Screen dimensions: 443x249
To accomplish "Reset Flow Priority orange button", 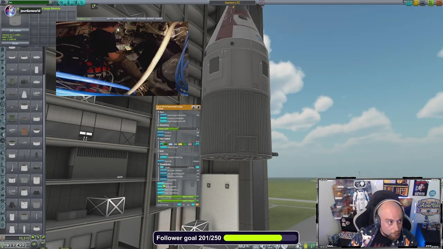I will click(x=197, y=205).
